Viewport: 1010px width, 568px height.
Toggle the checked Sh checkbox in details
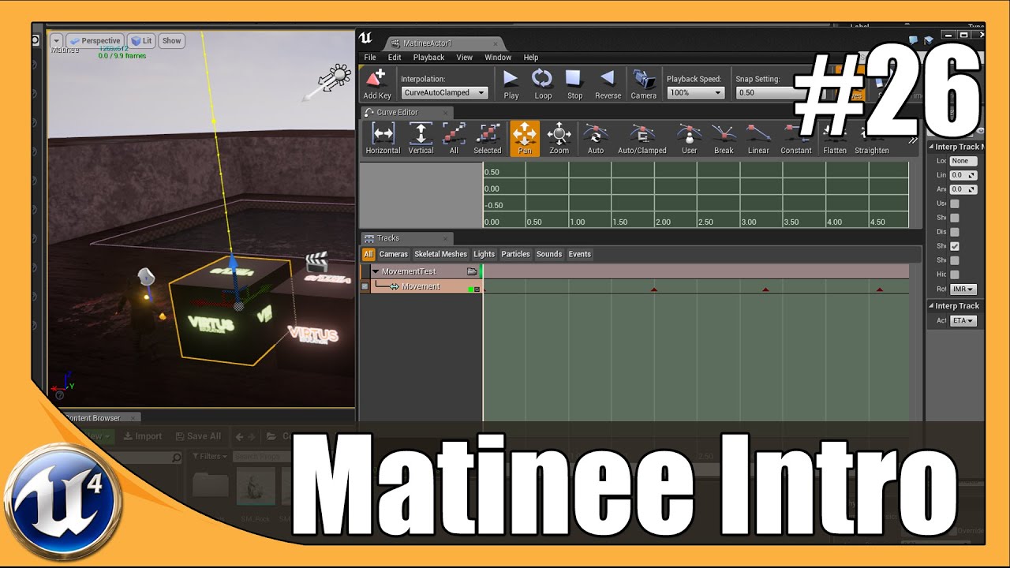tap(955, 246)
